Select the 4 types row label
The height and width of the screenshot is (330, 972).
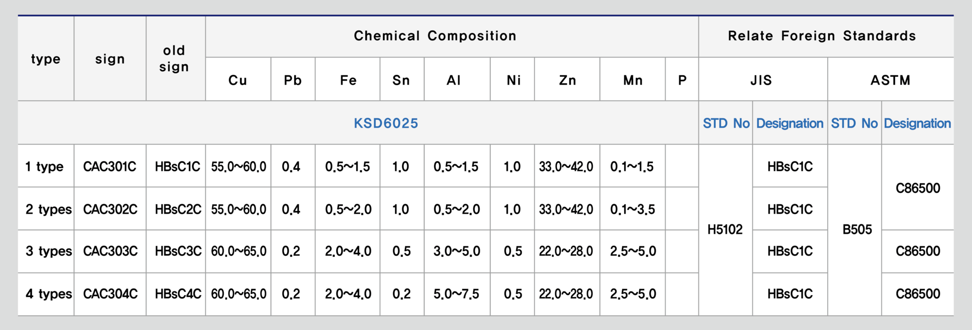(48, 294)
